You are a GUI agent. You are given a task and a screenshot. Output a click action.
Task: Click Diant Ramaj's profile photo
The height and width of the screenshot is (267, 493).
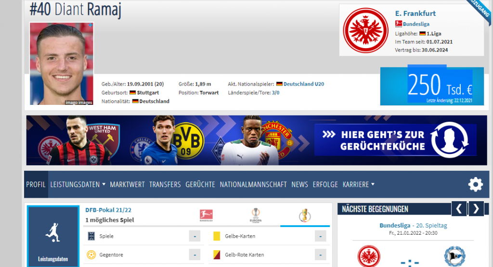[62, 64]
